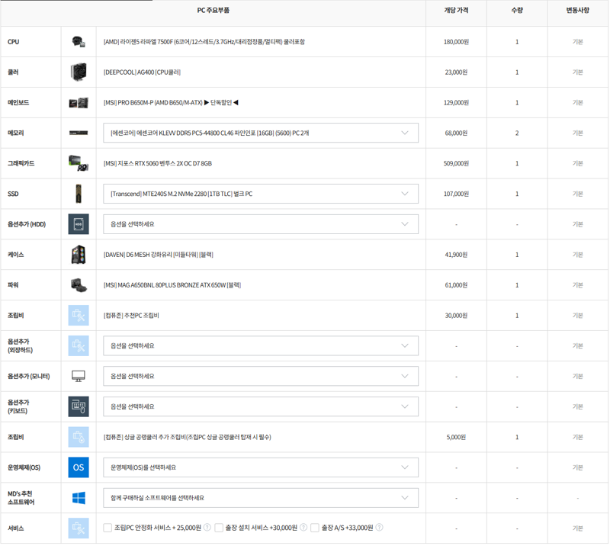The height and width of the screenshot is (546, 610).
Task: Open the [DEEPCOOL] AG400 [CPU쿨러] product
Action: click(142, 72)
